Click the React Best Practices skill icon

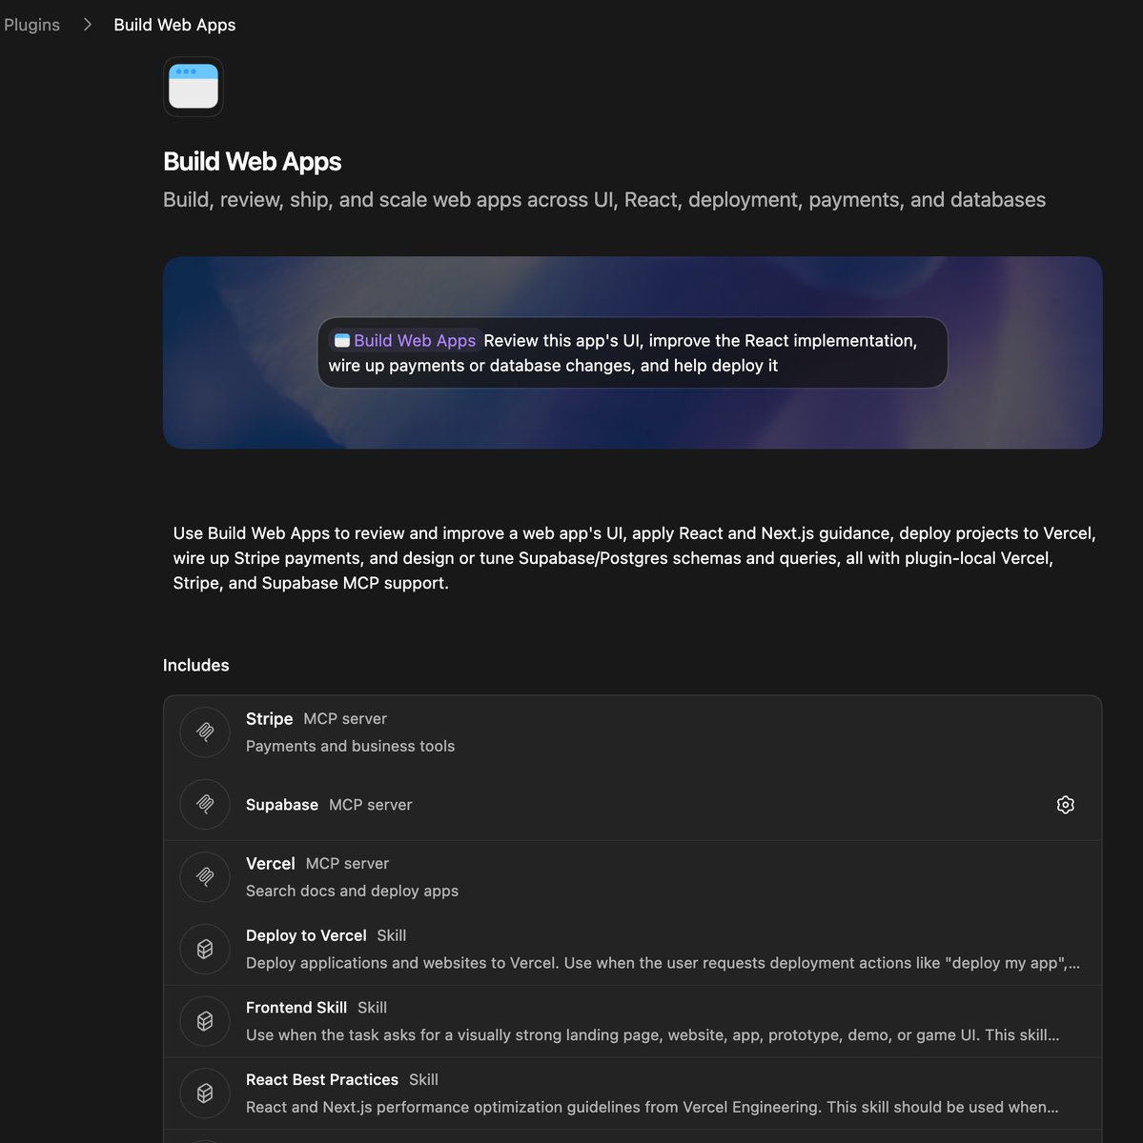pyautogui.click(x=205, y=1093)
